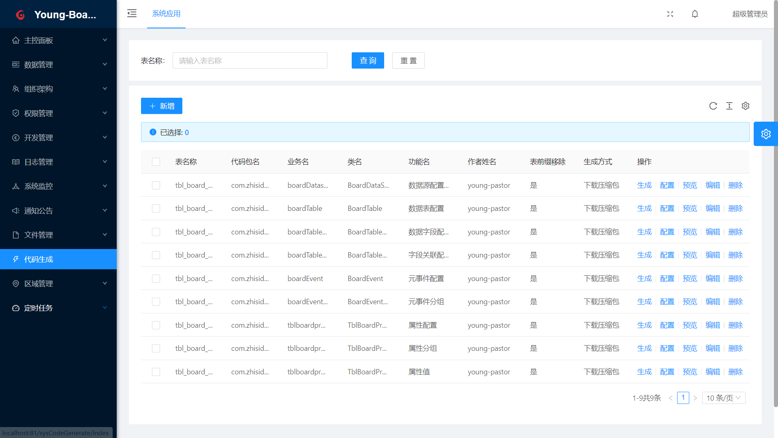Screen dimensions: 778x438
Task: Tick checkbox for 属性值 row
Action: [156, 372]
